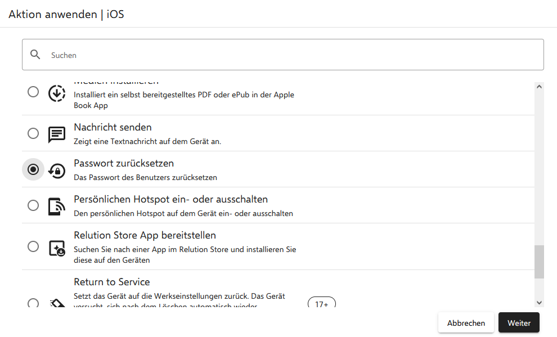Click the Return to Service eraser icon
557x337 pixels.
pyautogui.click(x=57, y=304)
